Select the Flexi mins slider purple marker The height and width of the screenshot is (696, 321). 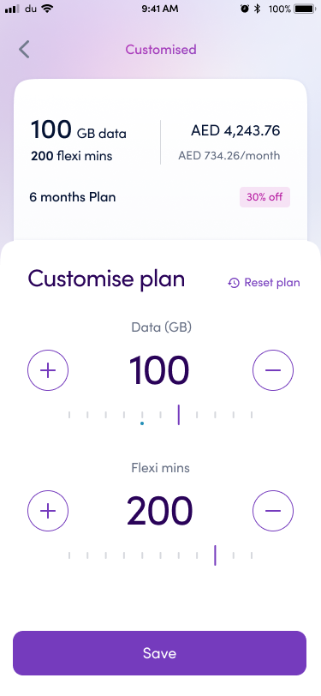click(215, 555)
